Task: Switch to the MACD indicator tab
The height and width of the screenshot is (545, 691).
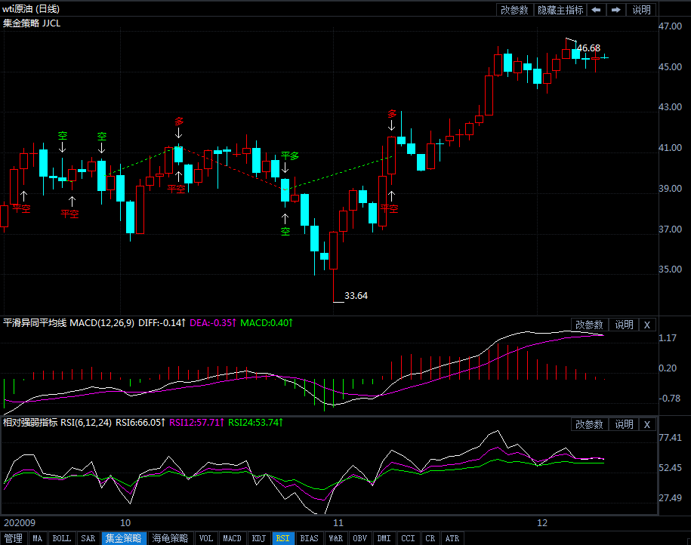Action: (233, 538)
